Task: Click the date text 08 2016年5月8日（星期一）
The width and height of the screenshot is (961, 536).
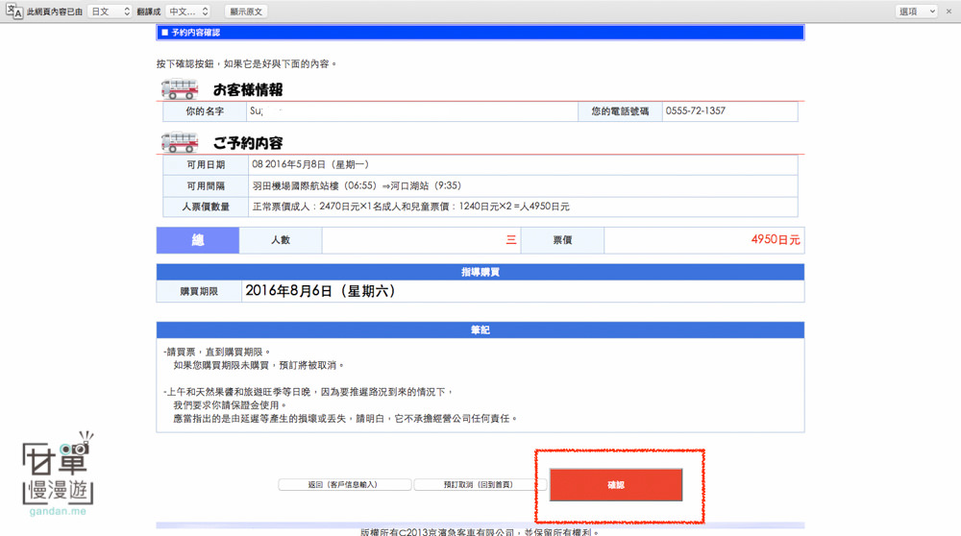Action: pyautogui.click(x=310, y=164)
